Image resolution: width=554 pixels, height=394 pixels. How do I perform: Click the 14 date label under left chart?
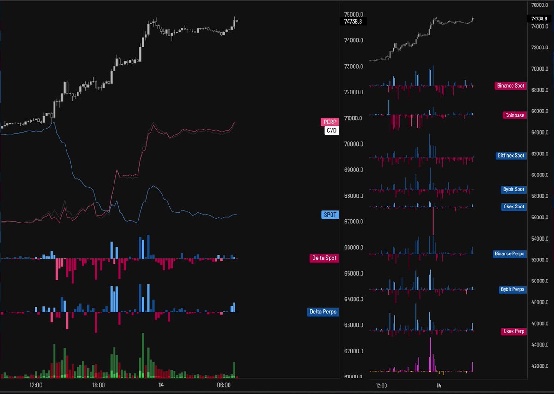[x=161, y=385]
